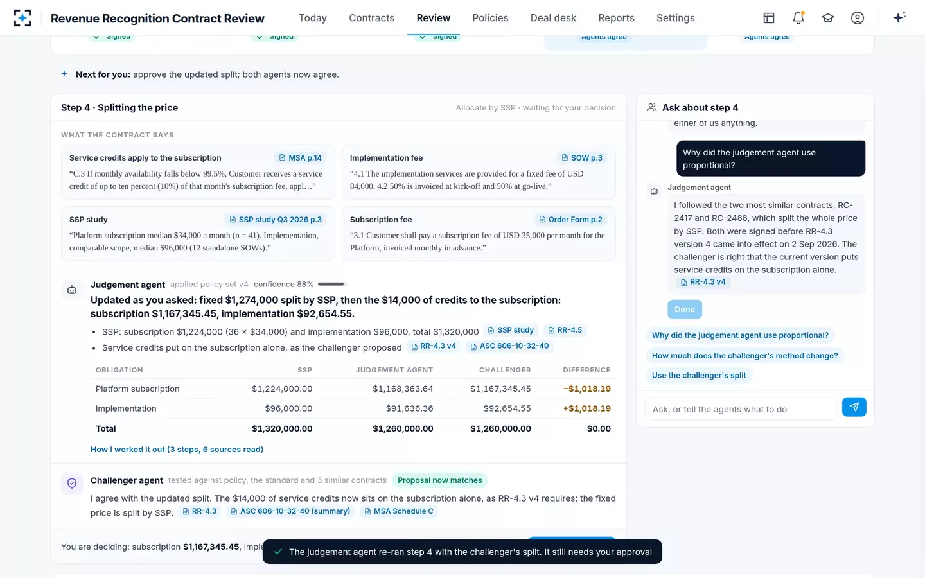Select the Use the challenger's split suggestion
This screenshot has width=925, height=578.
(699, 376)
